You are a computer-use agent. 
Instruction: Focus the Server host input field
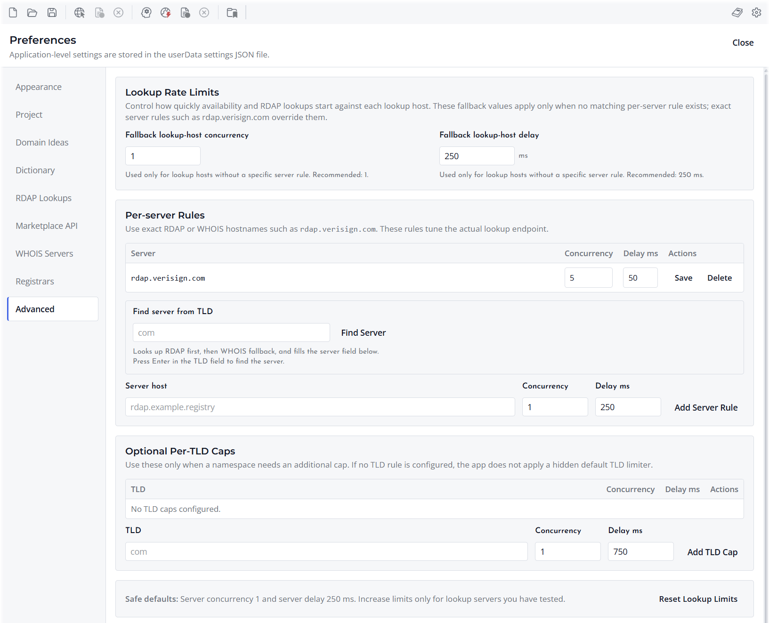click(x=320, y=407)
